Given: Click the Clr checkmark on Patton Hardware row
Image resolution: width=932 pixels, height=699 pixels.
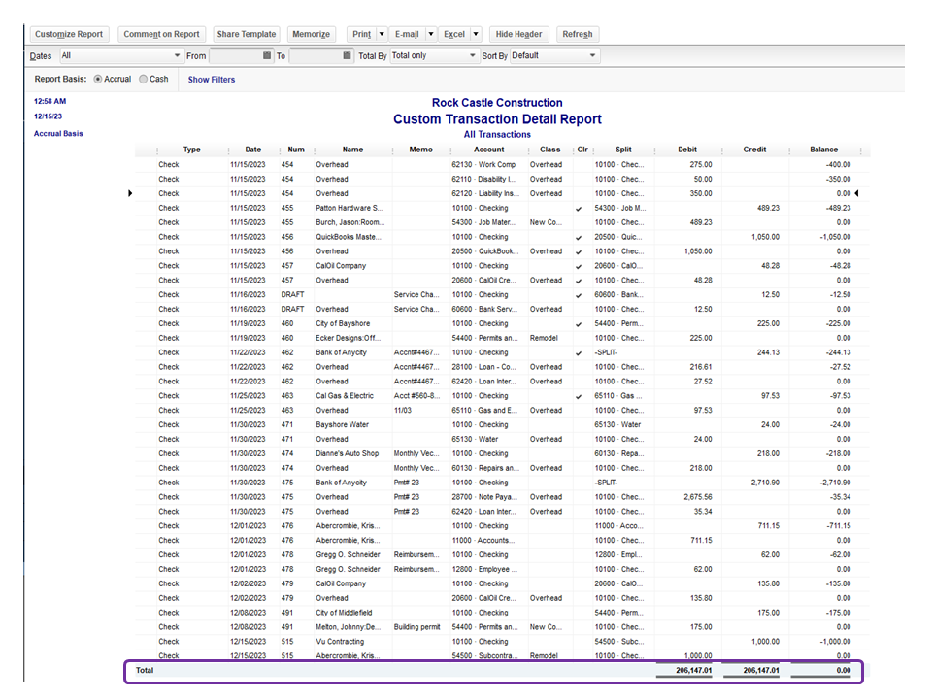Looking at the screenshot, I should pyautogui.click(x=580, y=208).
